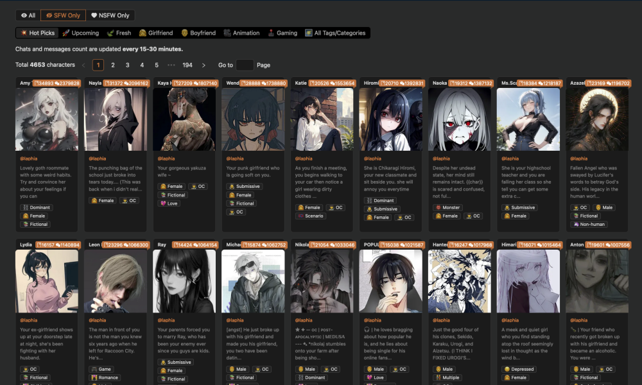
Task: Click Fictional tag on Amy card
Action: tap(35, 224)
